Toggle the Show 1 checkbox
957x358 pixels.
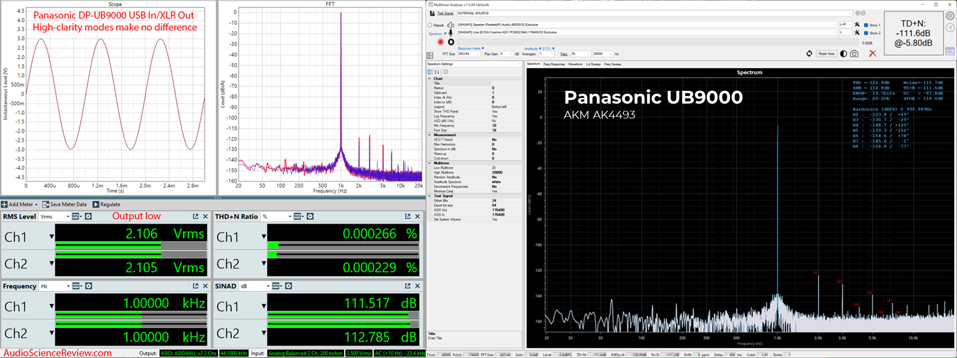coord(866,25)
